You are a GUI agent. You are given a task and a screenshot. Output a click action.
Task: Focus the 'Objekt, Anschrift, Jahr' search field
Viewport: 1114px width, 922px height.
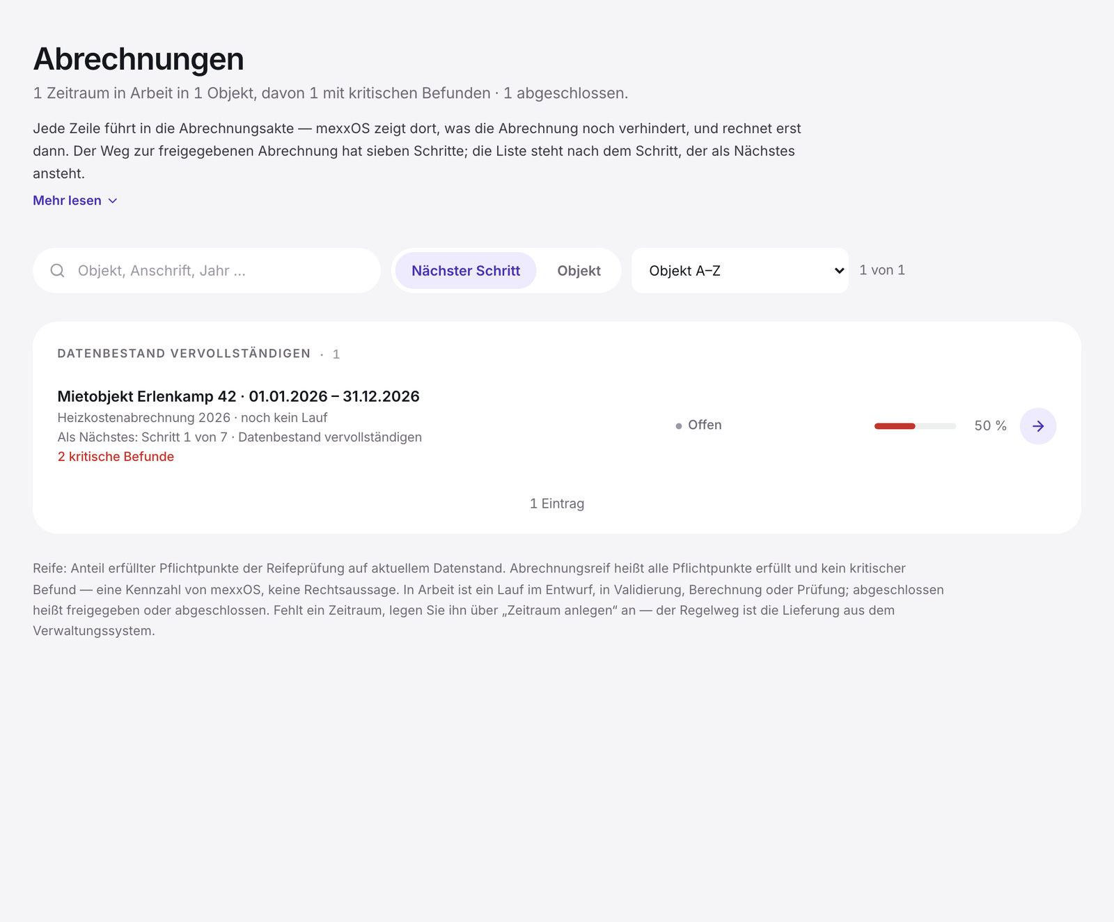click(x=207, y=270)
